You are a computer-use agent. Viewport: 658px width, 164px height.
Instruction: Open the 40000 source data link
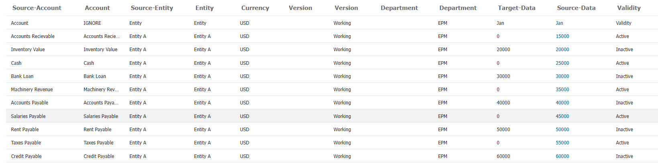tap(562, 103)
